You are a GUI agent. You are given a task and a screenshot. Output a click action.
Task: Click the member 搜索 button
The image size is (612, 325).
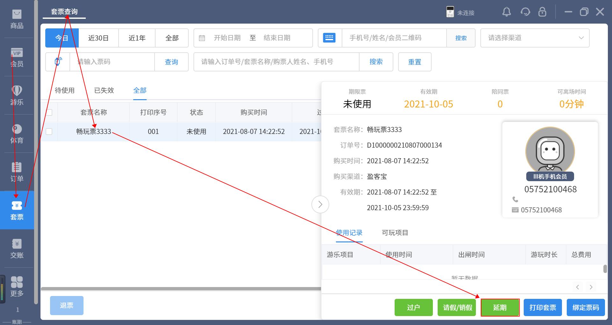click(x=461, y=38)
